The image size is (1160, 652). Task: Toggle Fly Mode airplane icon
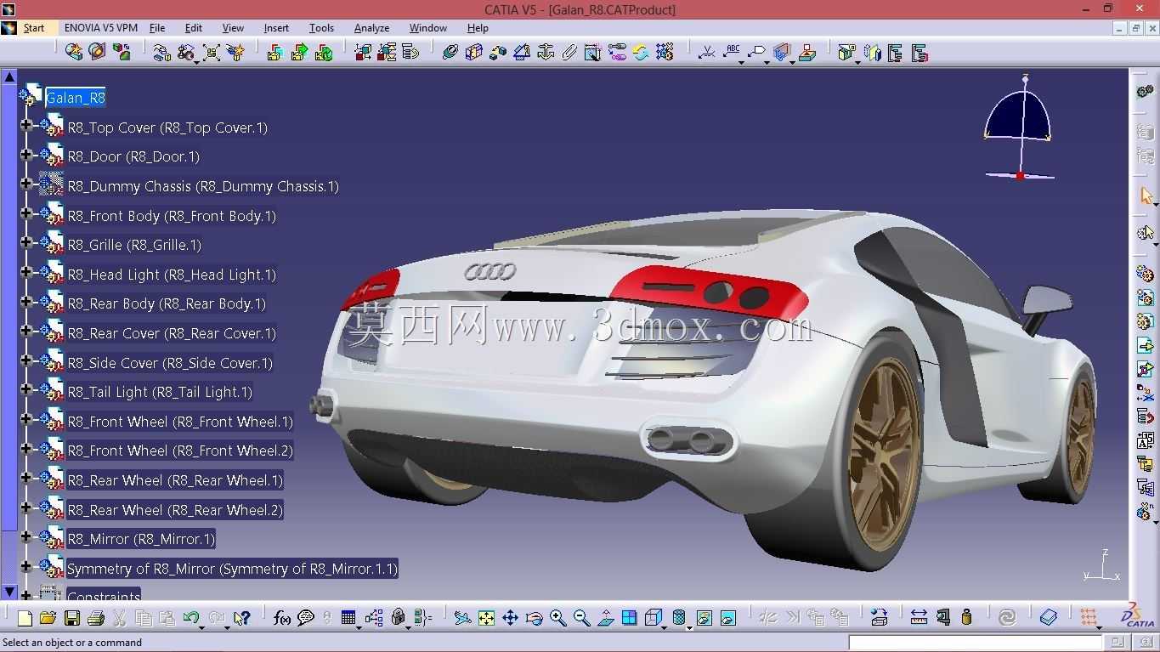tap(462, 618)
